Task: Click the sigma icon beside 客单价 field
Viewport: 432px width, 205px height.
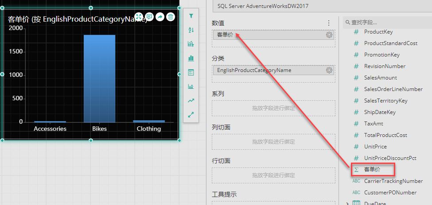Action: pyautogui.click(x=356, y=170)
